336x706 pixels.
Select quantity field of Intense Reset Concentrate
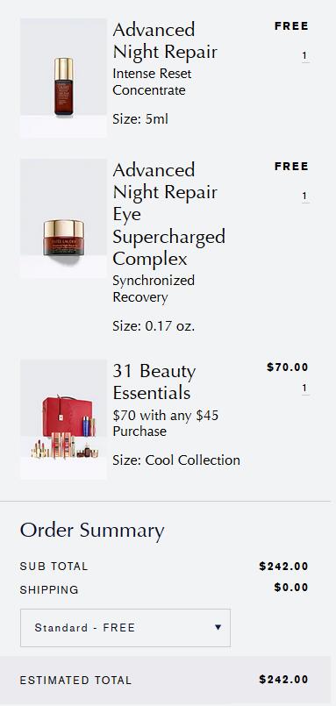[x=305, y=56]
